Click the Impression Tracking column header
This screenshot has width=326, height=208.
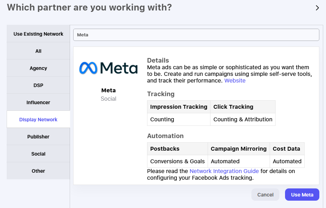pos(179,107)
